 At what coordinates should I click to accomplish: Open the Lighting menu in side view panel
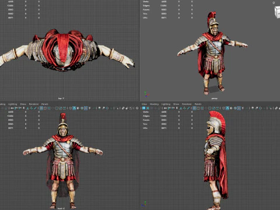(x=166, y=104)
